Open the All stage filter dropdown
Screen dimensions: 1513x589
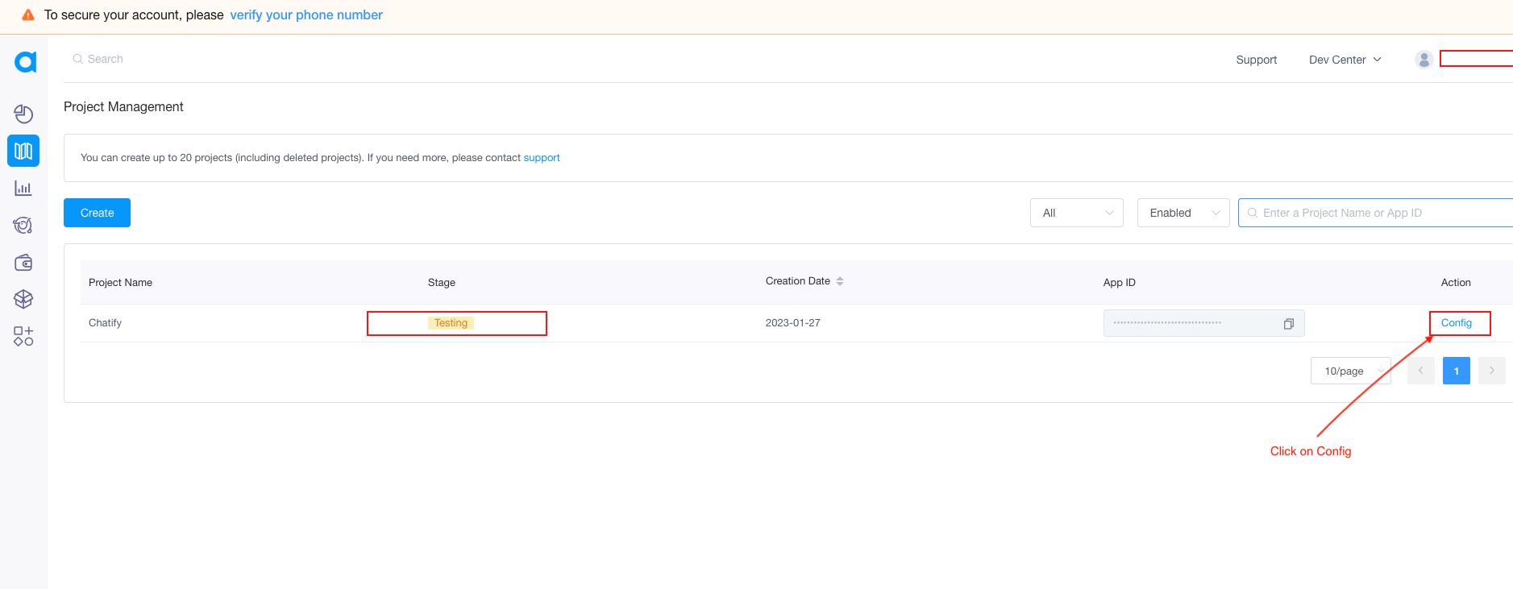pos(1076,213)
